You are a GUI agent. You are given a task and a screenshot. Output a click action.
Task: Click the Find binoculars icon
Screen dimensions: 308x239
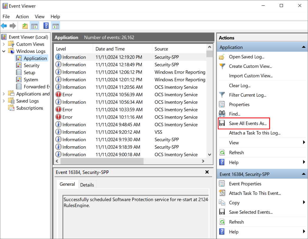pos(222,114)
